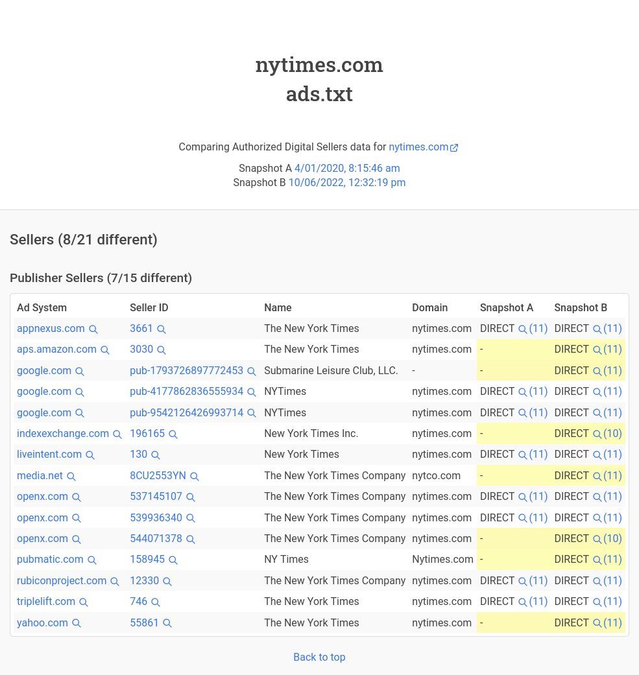Click the magnifier beside pub-1793726897772453
639x675 pixels.
tap(252, 371)
